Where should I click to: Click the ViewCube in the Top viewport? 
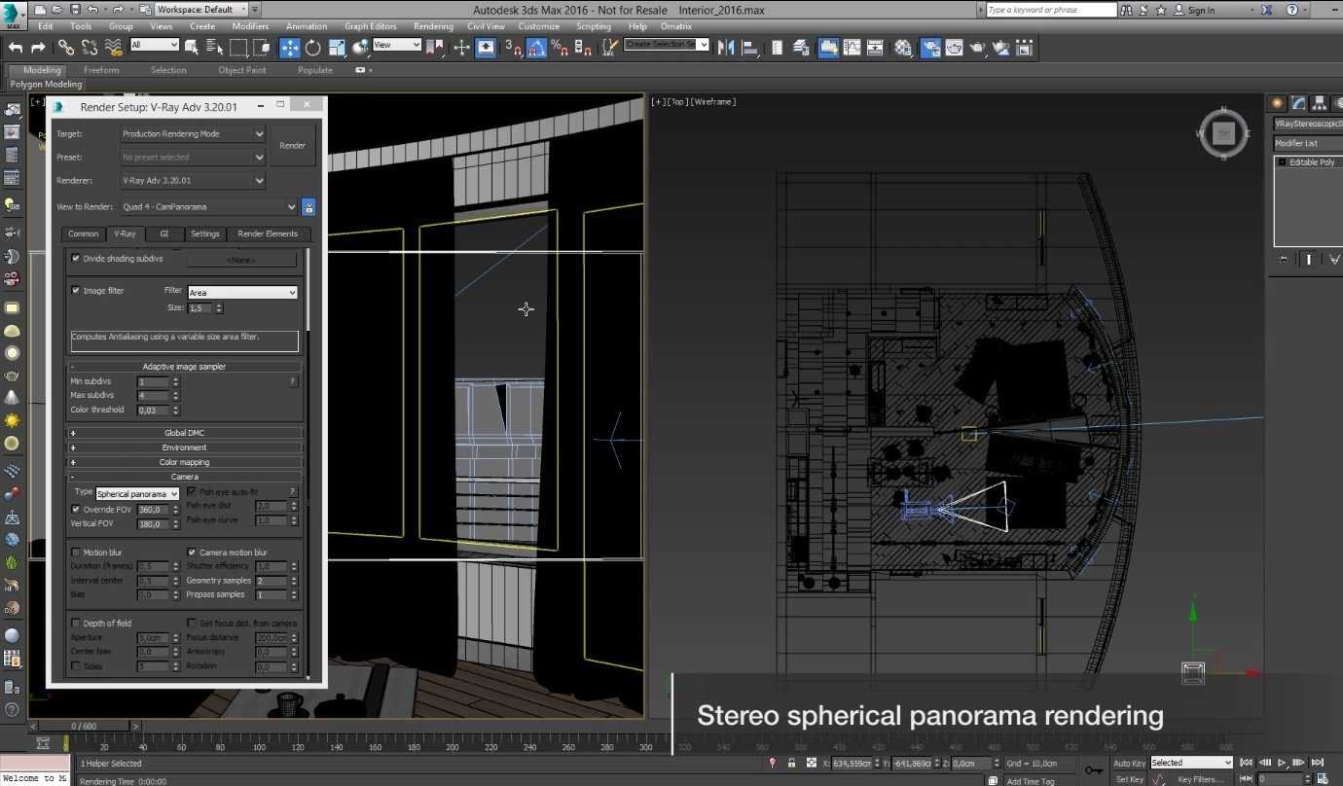click(x=1224, y=133)
